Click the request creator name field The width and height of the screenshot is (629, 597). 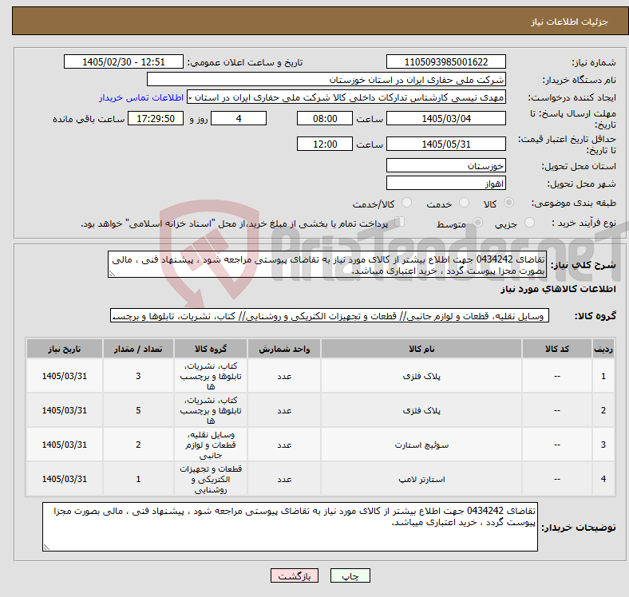(346, 97)
